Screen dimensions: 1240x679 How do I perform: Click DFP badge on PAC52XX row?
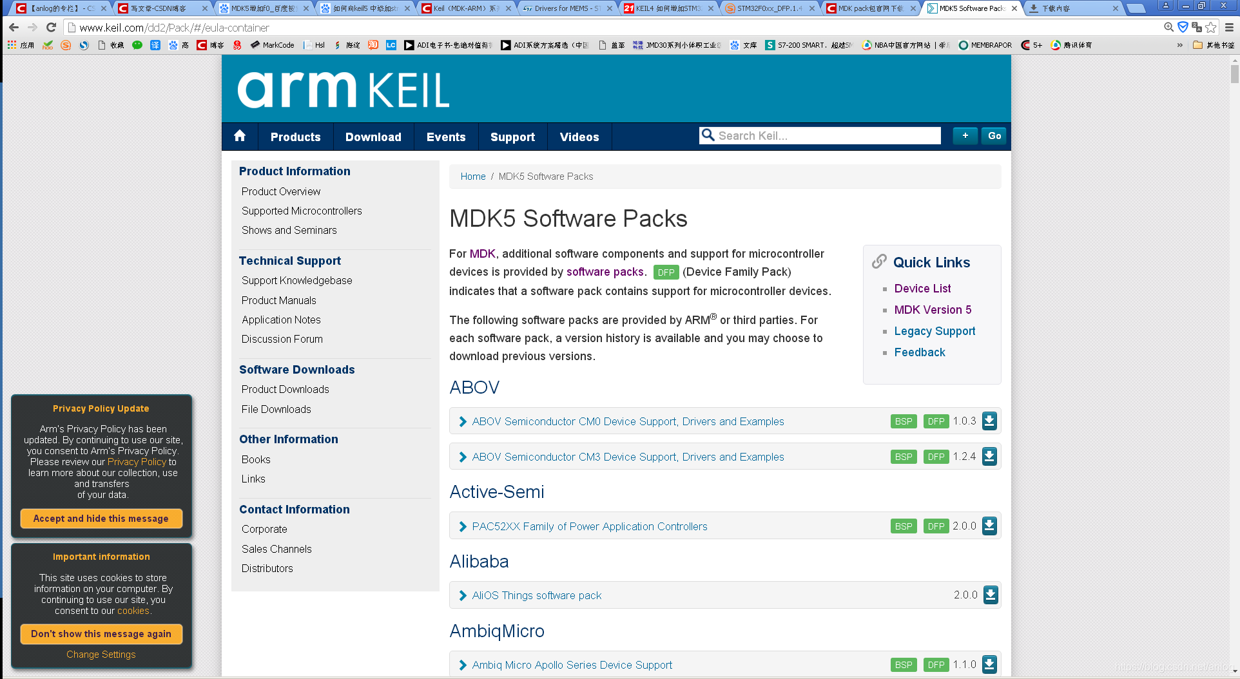(x=936, y=526)
